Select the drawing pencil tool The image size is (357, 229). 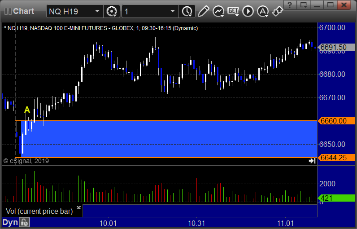pos(203,11)
